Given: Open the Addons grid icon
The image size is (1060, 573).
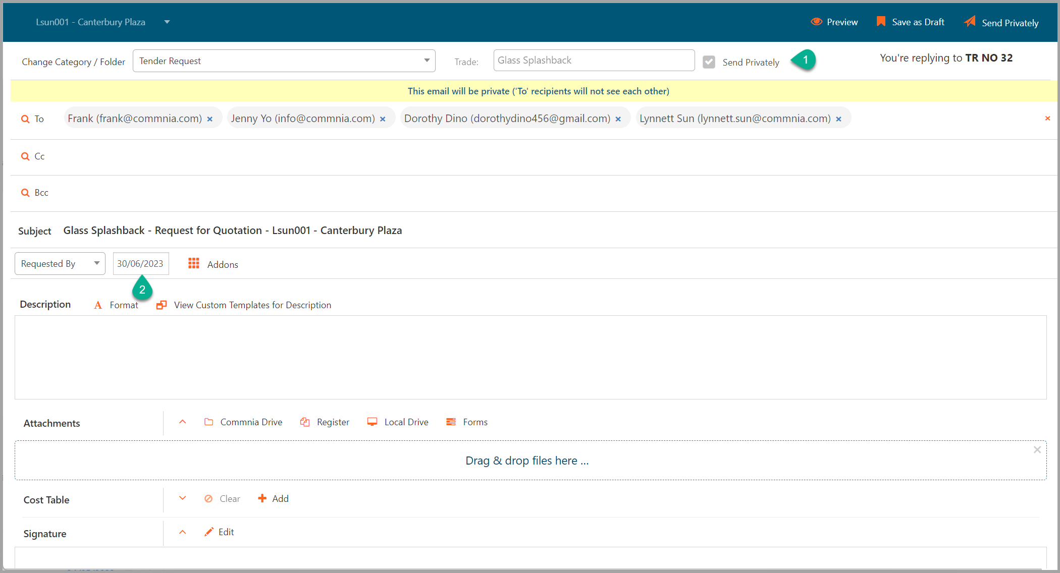Looking at the screenshot, I should pos(194,263).
